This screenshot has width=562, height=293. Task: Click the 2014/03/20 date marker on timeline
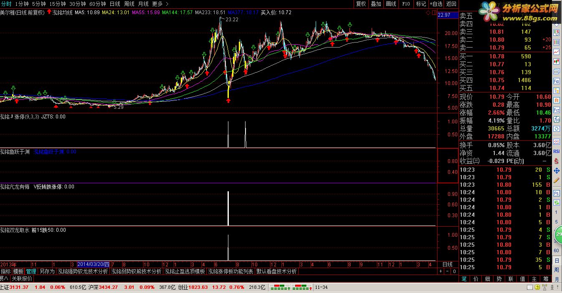[x=94, y=264]
